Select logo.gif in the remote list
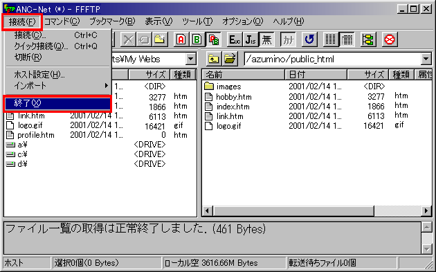Screen dimensions: 436x272 point(228,126)
